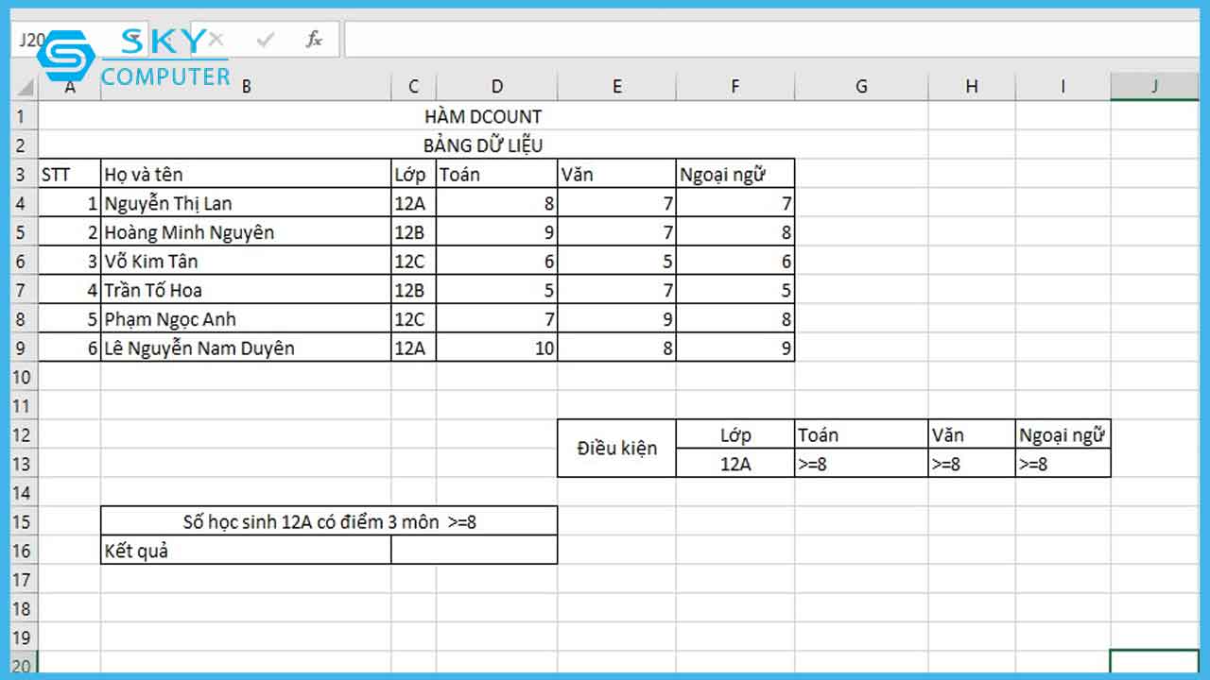This screenshot has height=680, width=1210.
Task: Click the Insert Function fx icon
Action: pos(314,40)
